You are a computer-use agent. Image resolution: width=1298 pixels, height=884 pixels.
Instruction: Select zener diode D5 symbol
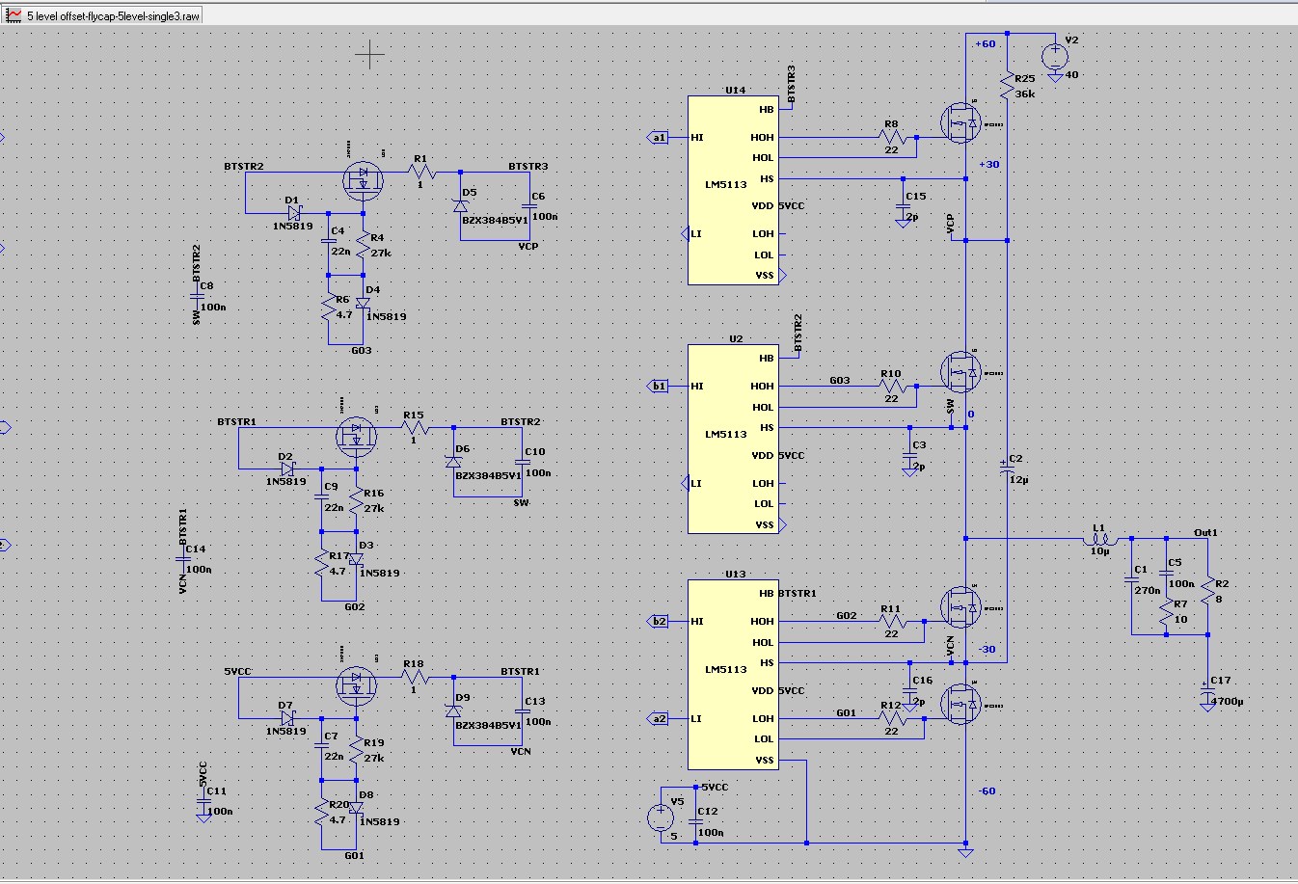460,205
